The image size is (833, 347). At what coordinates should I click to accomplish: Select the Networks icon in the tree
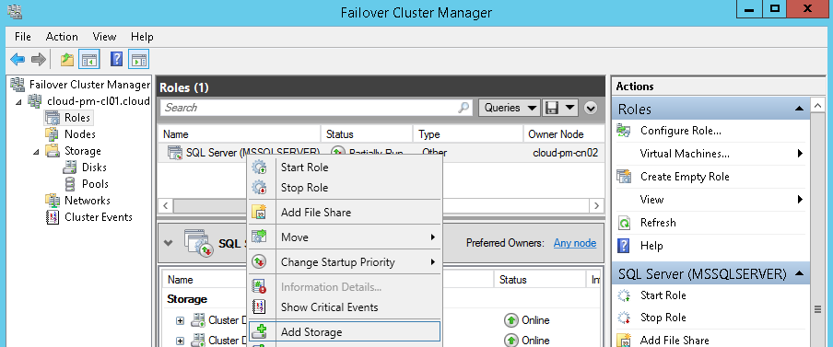[52, 201]
